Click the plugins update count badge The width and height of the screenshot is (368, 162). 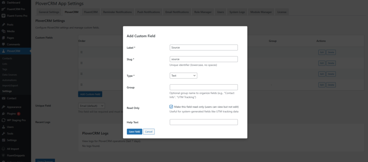(19, 114)
